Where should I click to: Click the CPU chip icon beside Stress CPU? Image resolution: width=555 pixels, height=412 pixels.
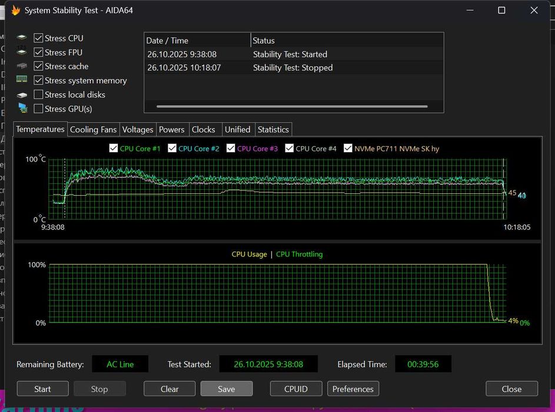click(x=22, y=37)
